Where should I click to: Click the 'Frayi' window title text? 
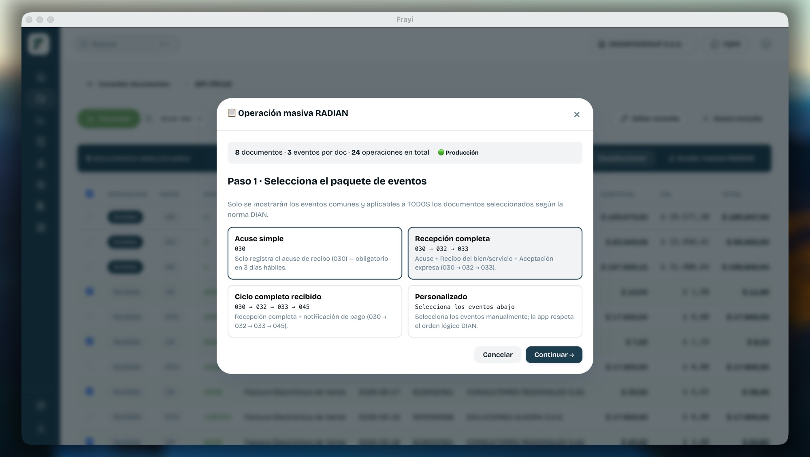click(x=405, y=19)
